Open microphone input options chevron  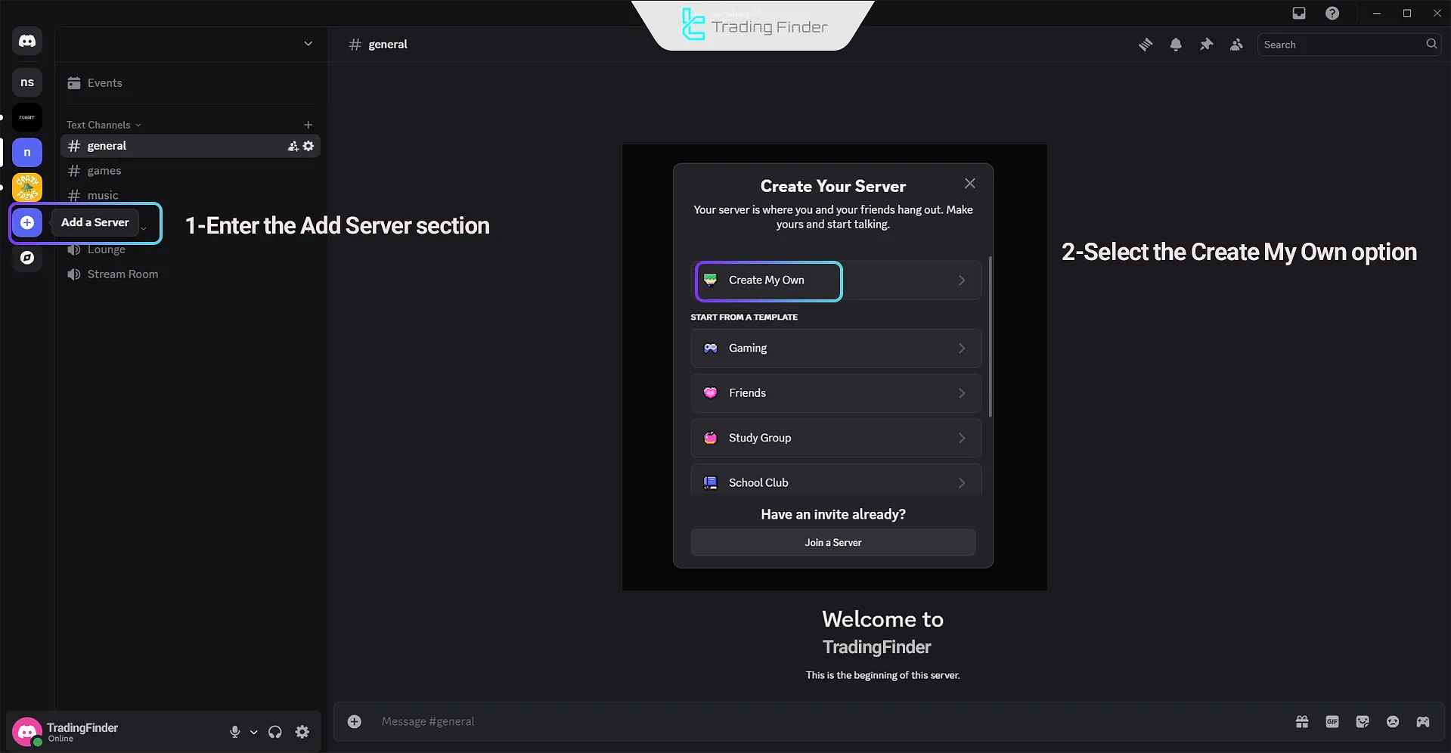coord(254,732)
